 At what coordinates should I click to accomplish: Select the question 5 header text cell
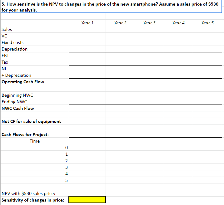(111, 7)
